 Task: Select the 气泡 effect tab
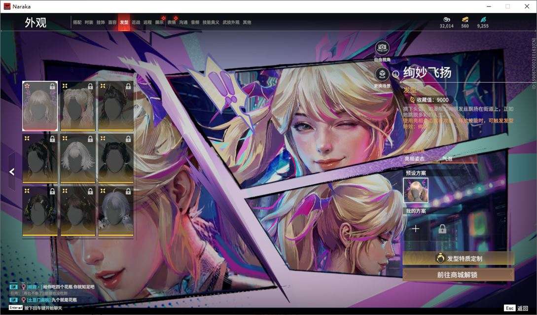(447, 159)
